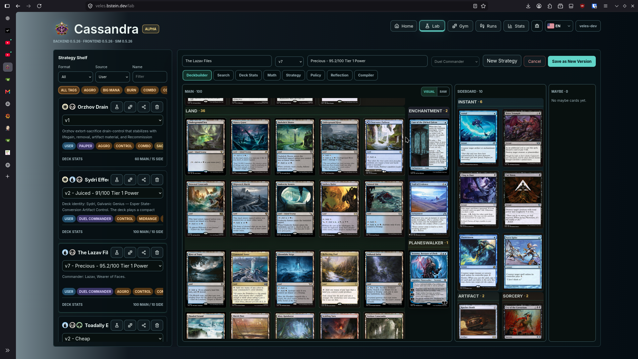
Task: Open the Sydri strategy with its flask icon
Action: (x=117, y=180)
